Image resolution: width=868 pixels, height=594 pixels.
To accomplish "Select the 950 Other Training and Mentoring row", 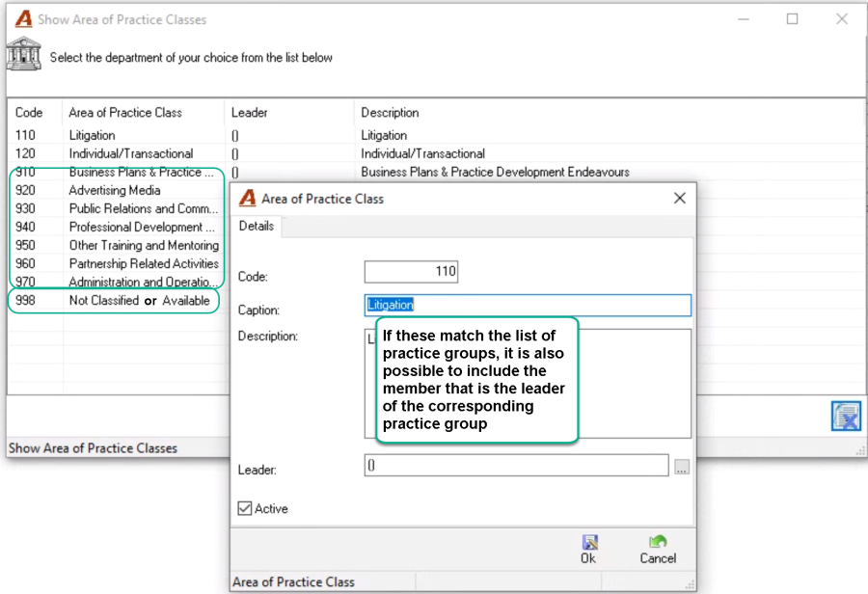I will tap(118, 245).
